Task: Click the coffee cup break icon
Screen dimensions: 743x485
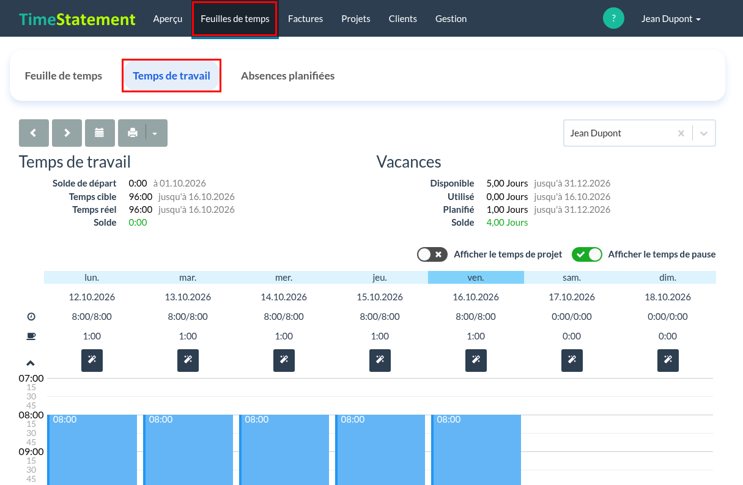Action: [31, 336]
